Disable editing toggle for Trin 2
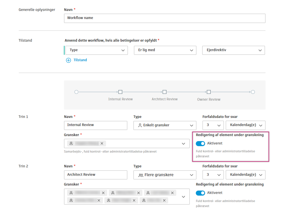This screenshot has width=282, height=209. [200, 193]
